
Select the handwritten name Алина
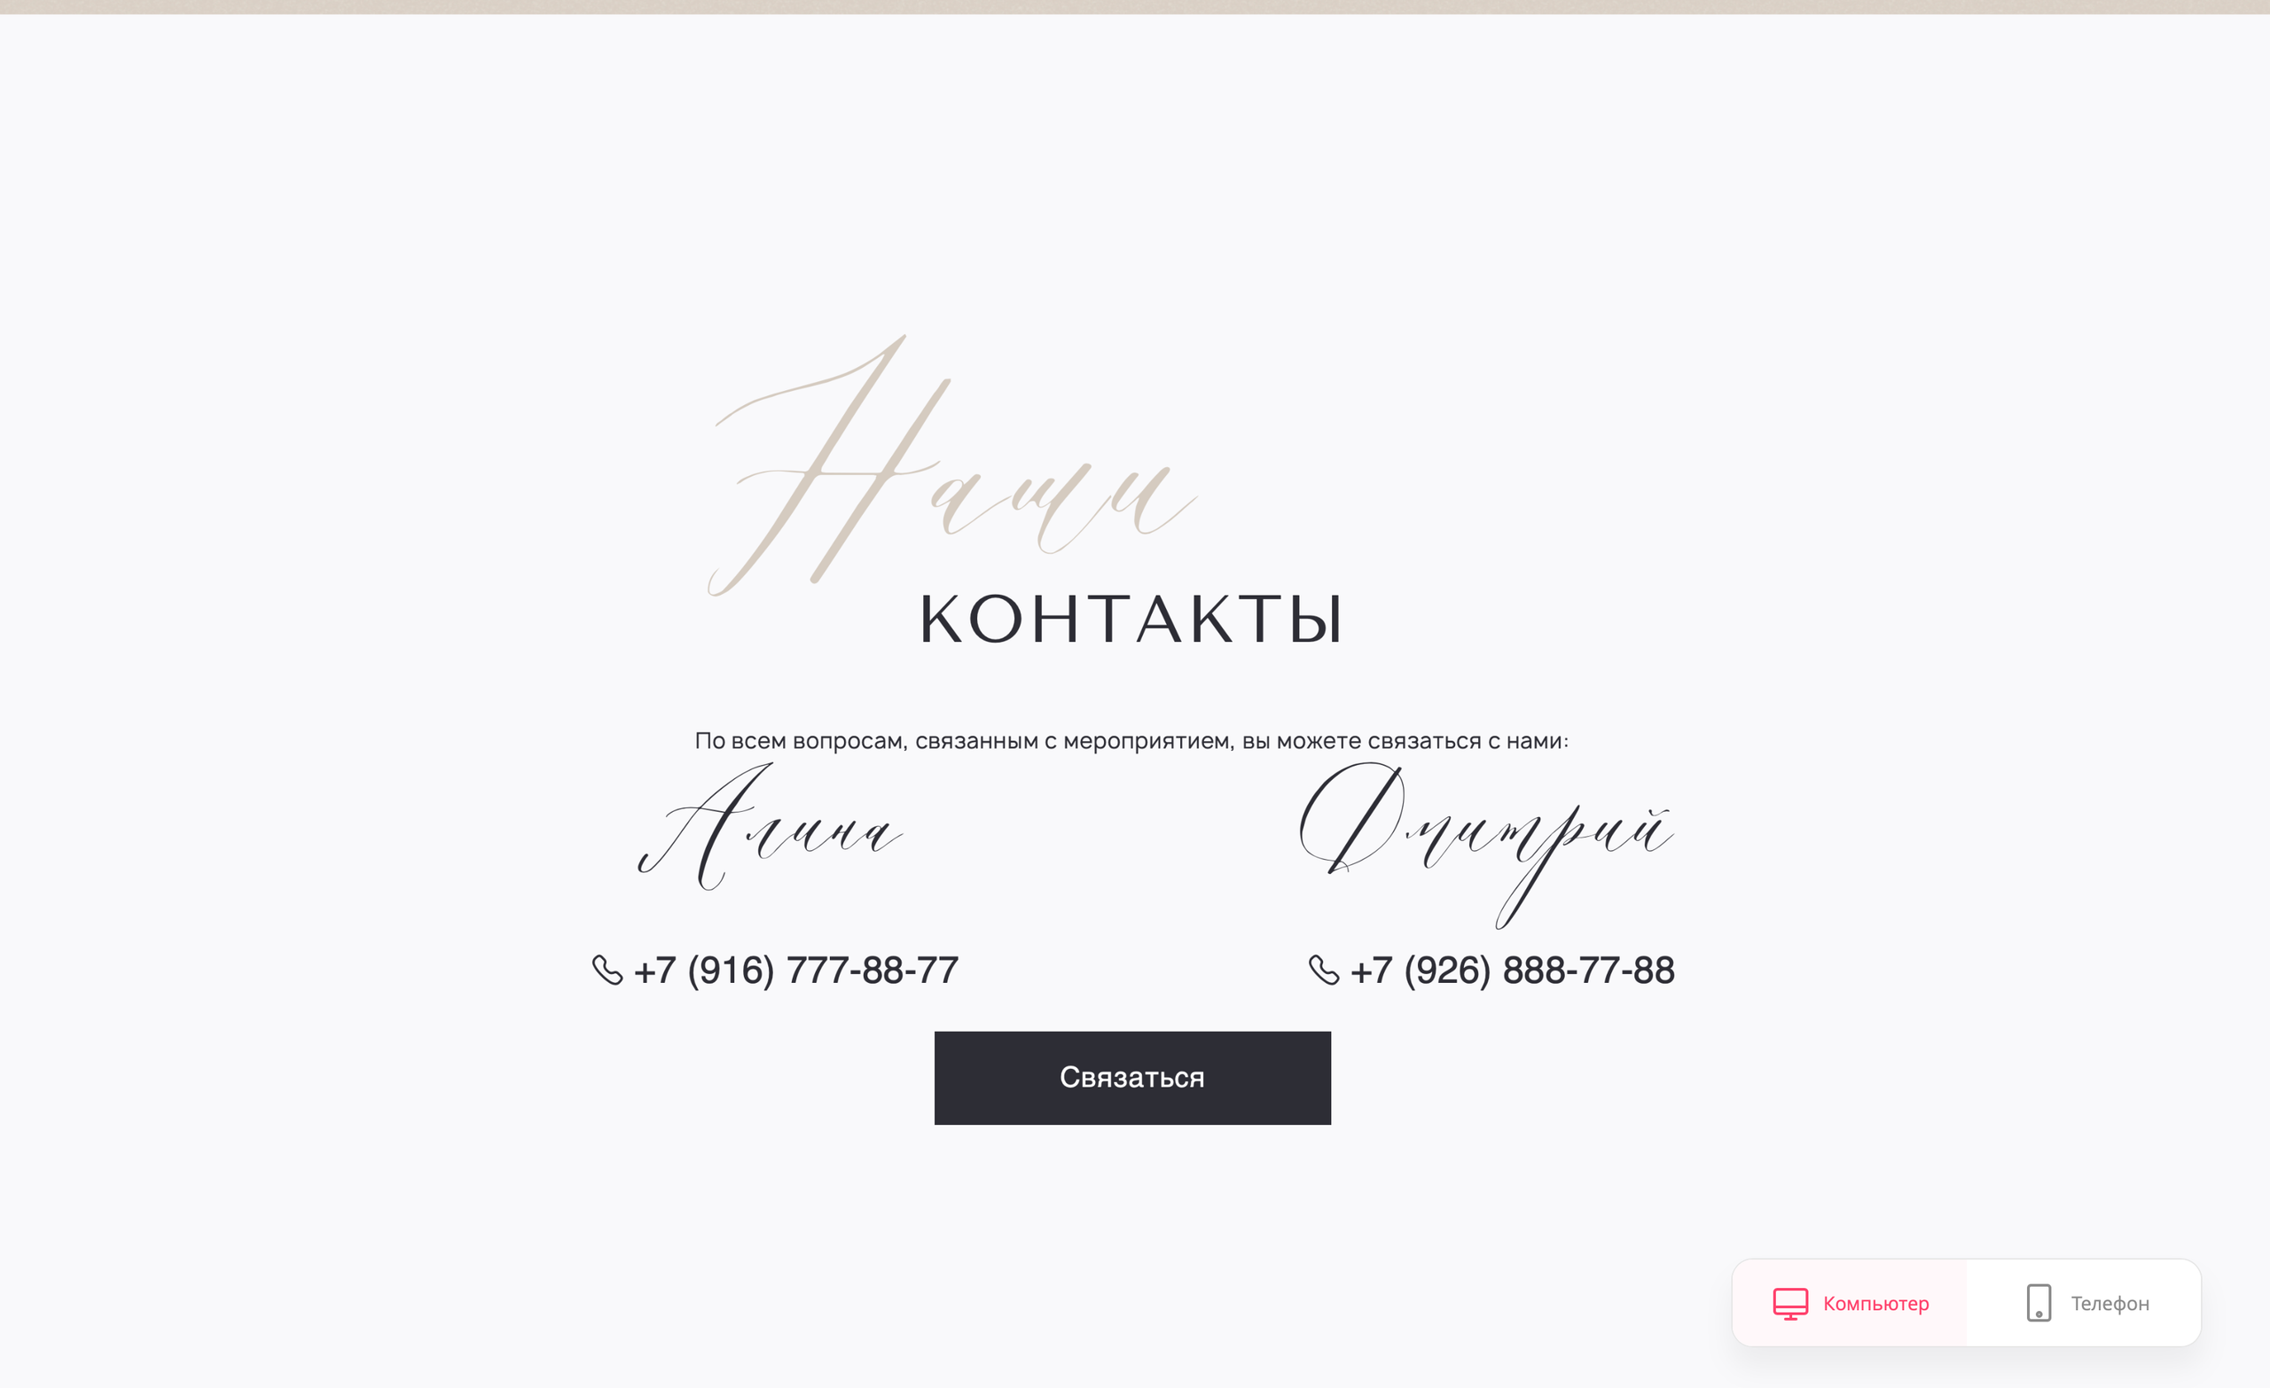(x=771, y=826)
